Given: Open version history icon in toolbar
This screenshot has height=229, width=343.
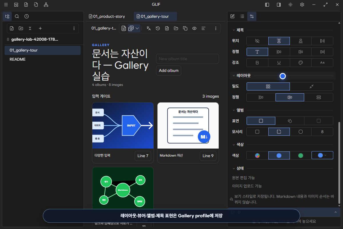Looking at the screenshot, I should point(158,28).
